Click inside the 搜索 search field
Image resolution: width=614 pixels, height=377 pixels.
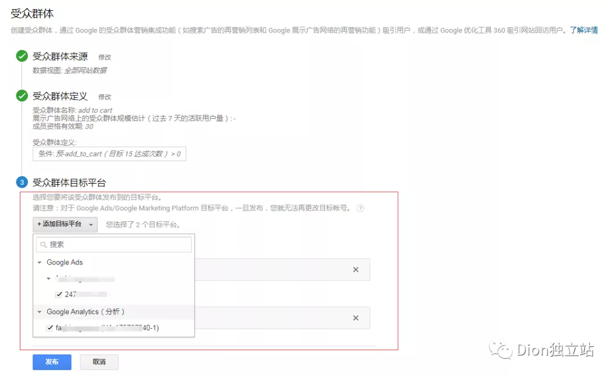[114, 244]
